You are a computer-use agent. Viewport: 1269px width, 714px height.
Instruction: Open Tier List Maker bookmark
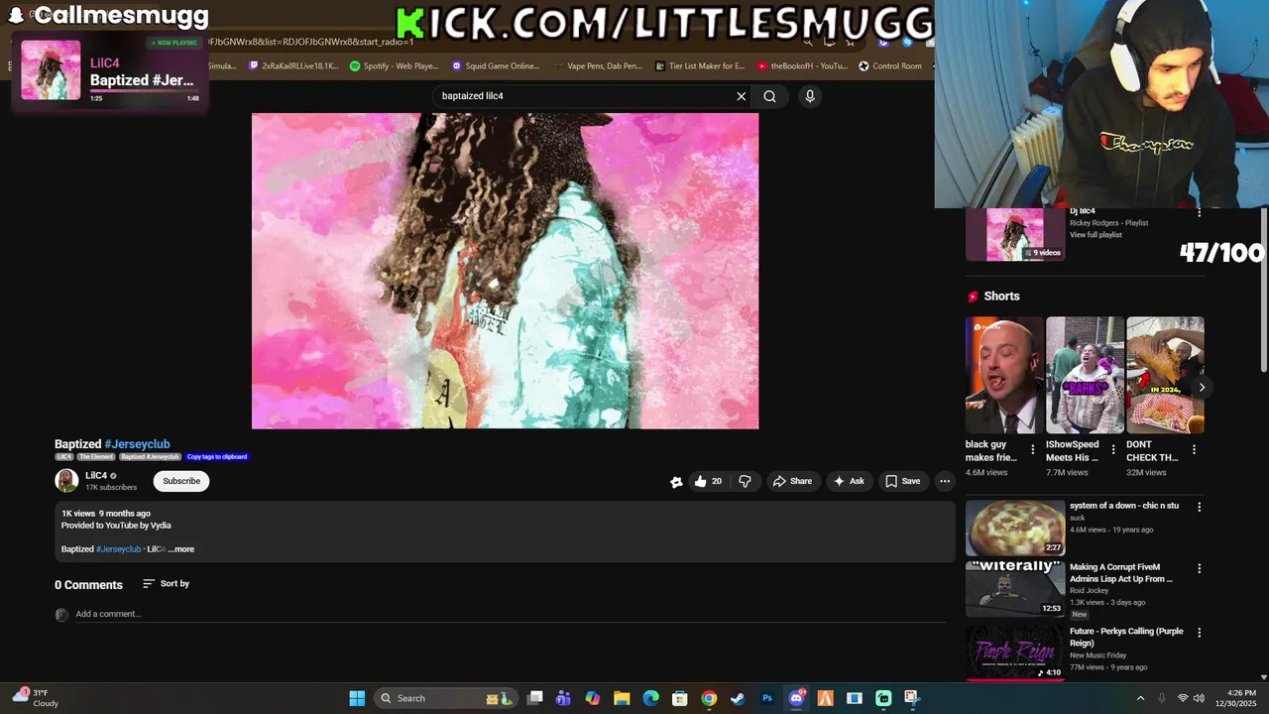tap(700, 66)
